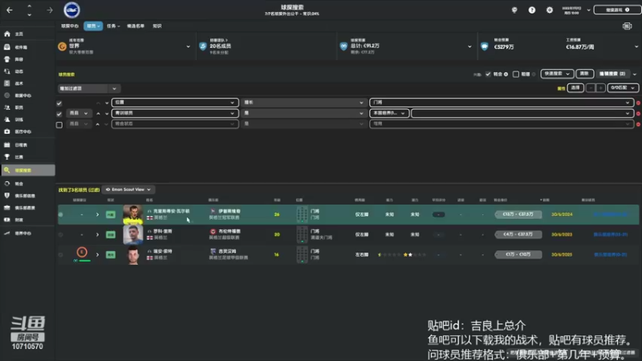Open Home from the sidebar house icon
This screenshot has height=361, width=642.
pos(7,34)
